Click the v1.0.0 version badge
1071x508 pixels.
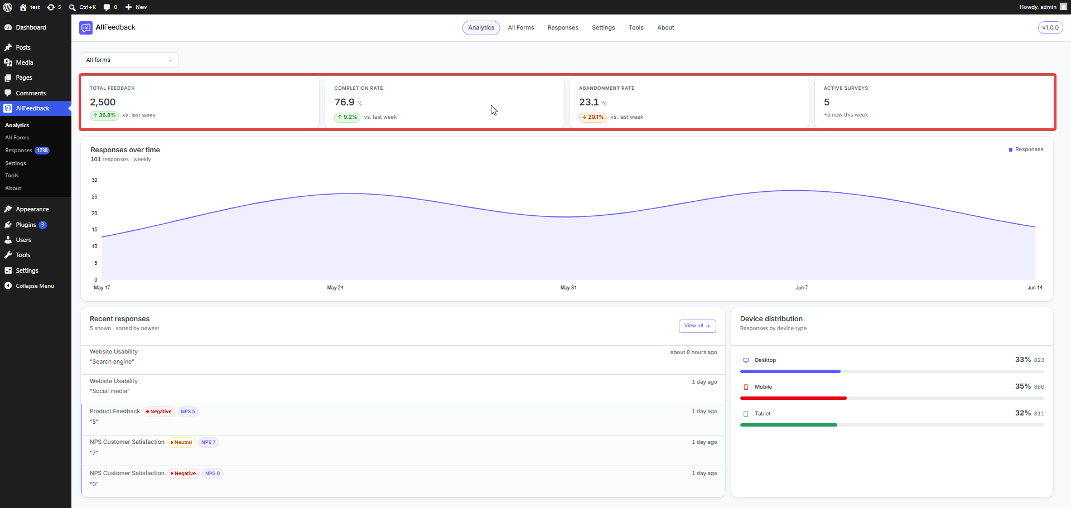click(x=1050, y=28)
